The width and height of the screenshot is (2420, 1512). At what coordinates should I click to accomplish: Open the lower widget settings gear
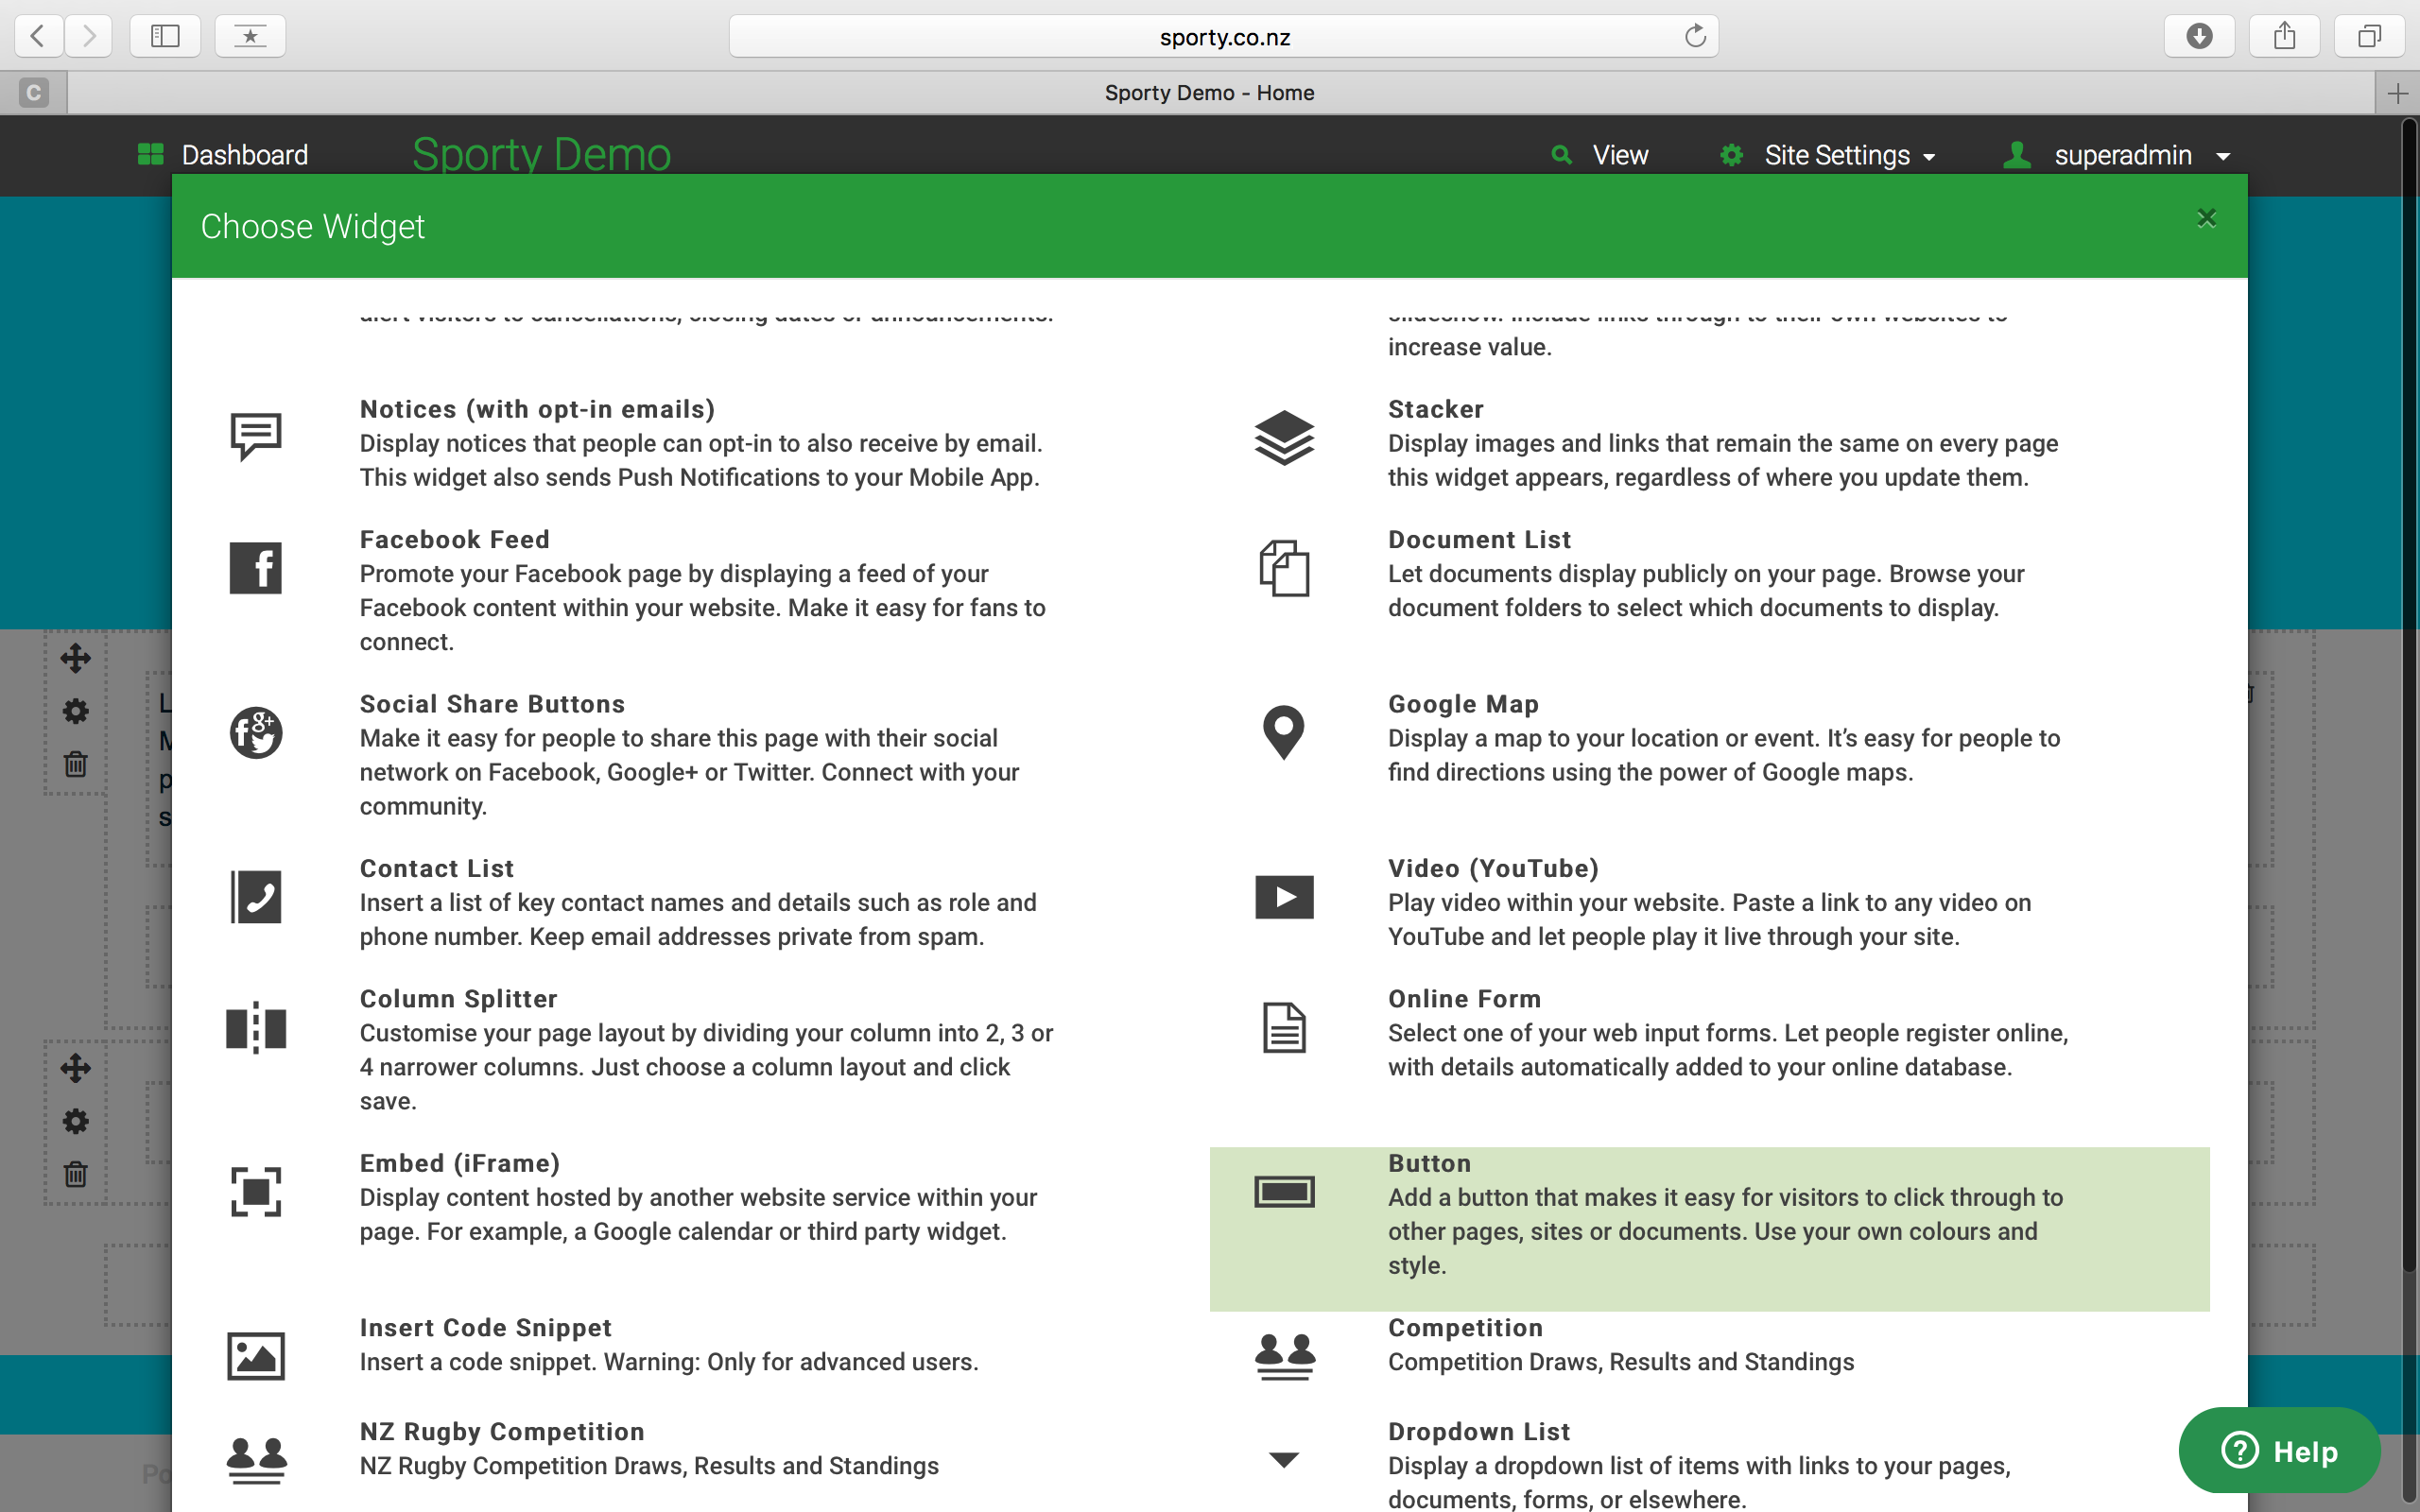click(x=75, y=1121)
